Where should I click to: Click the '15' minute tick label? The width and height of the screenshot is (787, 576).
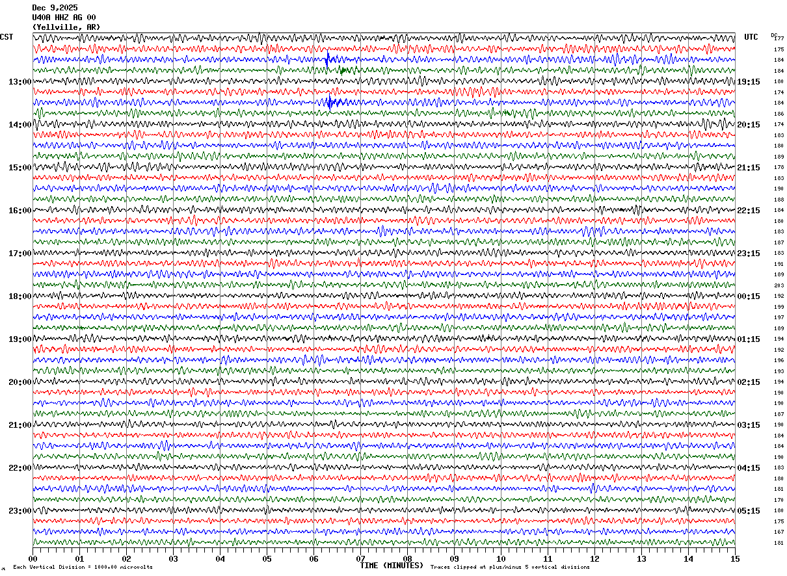click(735, 559)
